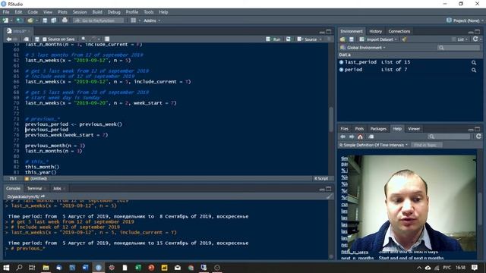Screen dimensions: 486x273
Task: Inspect period object with magnifier icon
Action: (x=474, y=70)
